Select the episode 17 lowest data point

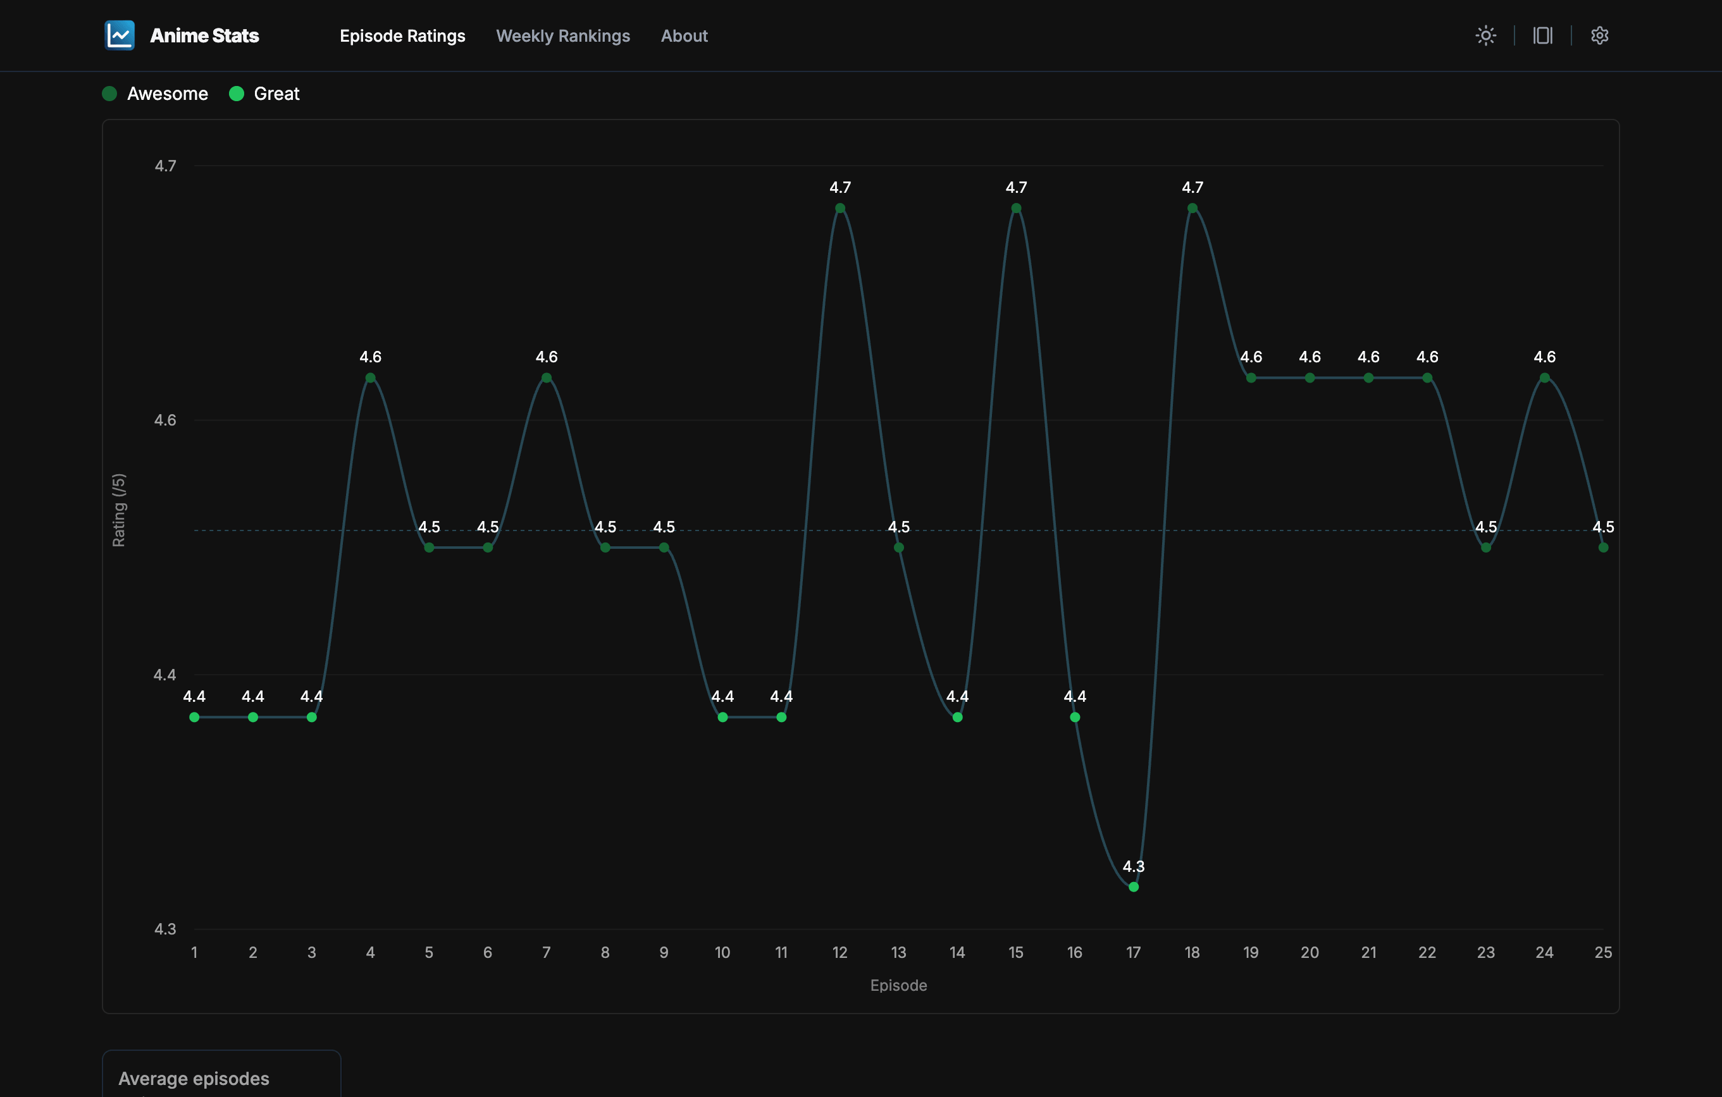click(1134, 887)
